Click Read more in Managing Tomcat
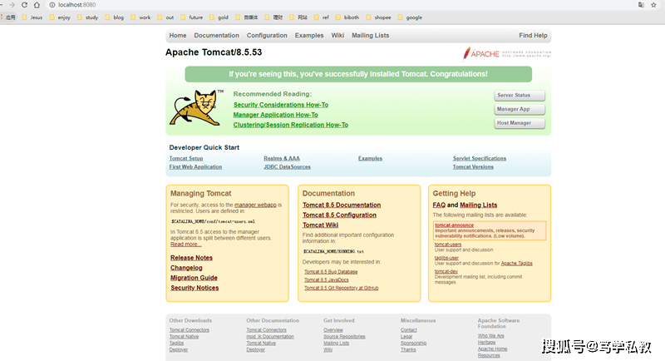Screen dimensions: 665x361 pos(185,245)
